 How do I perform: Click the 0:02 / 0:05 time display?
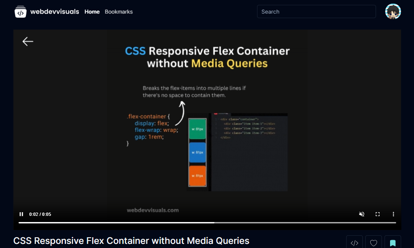(x=40, y=214)
